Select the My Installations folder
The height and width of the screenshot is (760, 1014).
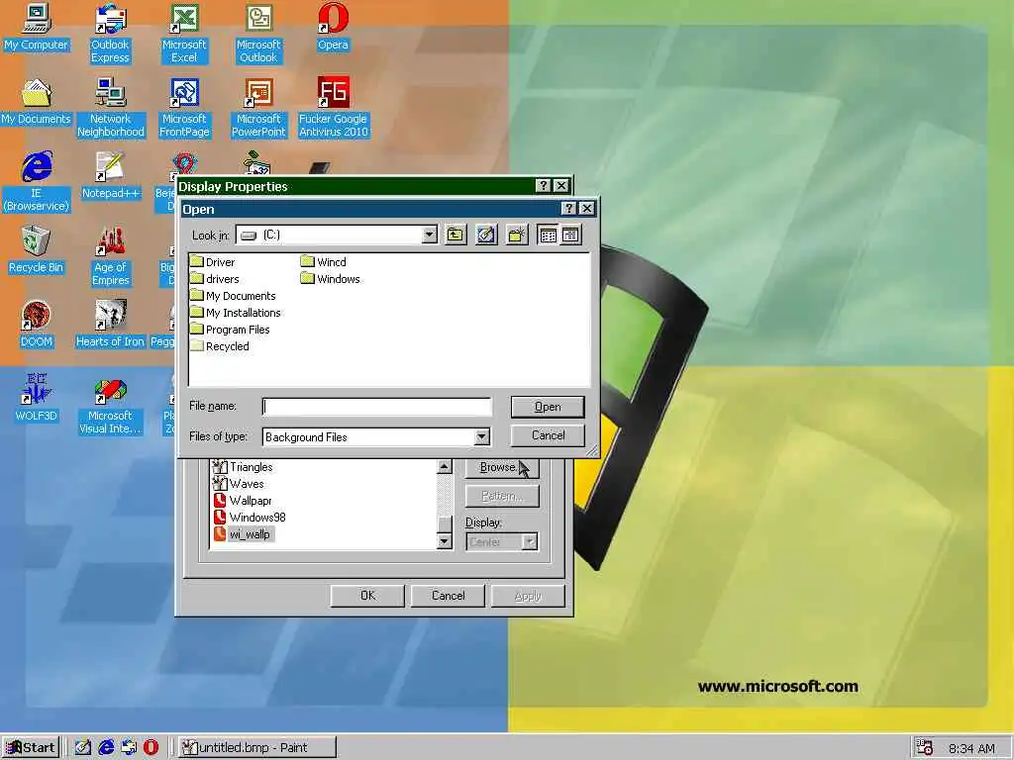[x=236, y=312]
